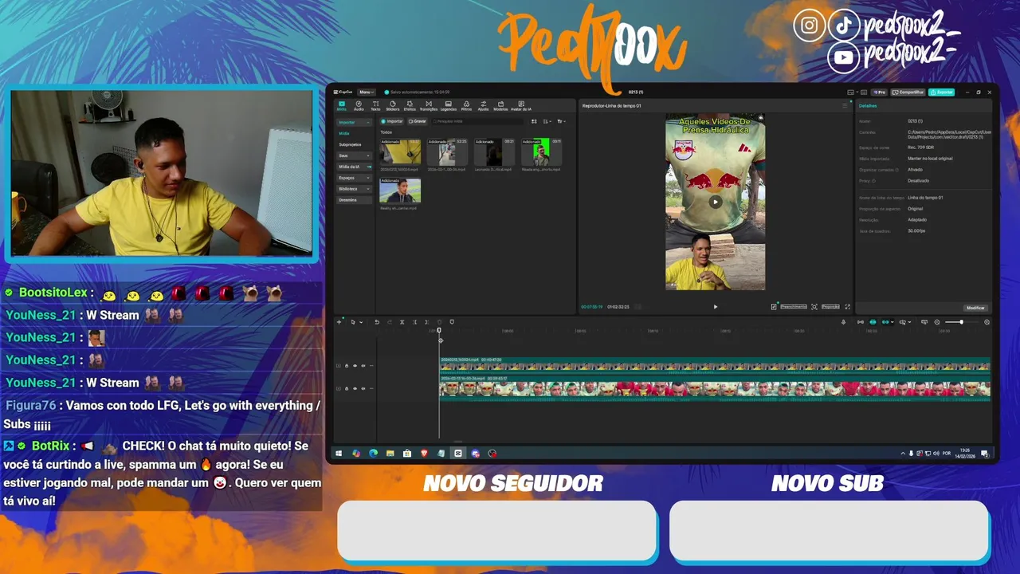This screenshot has height=574, width=1020.
Task: Click the Gravar button
Action: tap(418, 121)
